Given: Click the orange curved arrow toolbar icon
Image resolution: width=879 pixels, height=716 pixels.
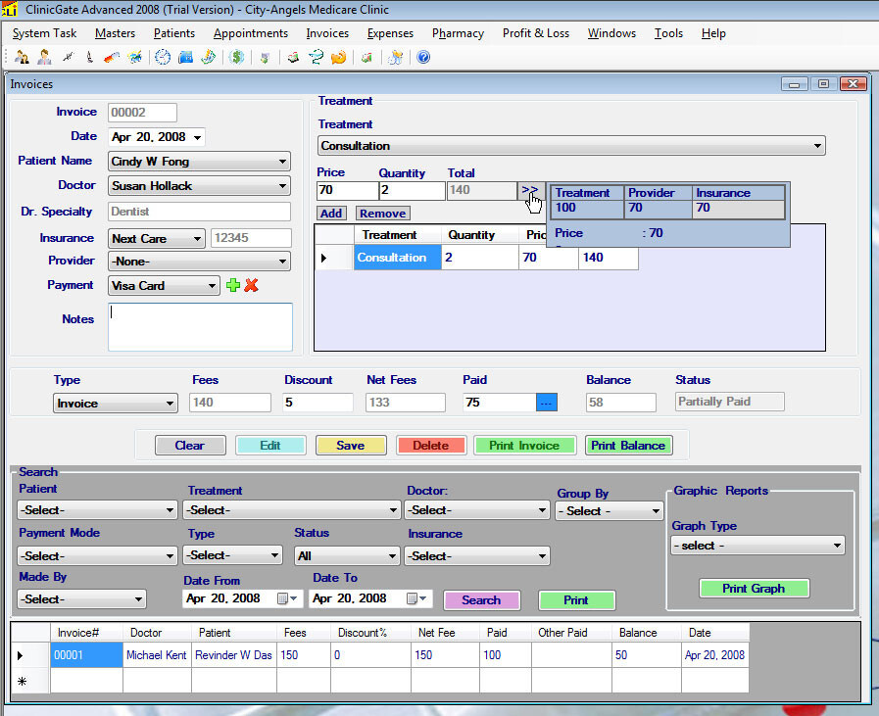Looking at the screenshot, I should point(339,57).
